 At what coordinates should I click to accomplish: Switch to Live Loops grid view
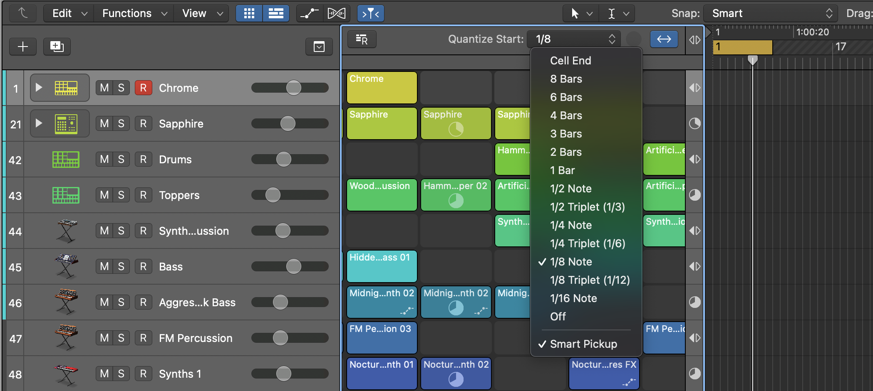tap(249, 13)
